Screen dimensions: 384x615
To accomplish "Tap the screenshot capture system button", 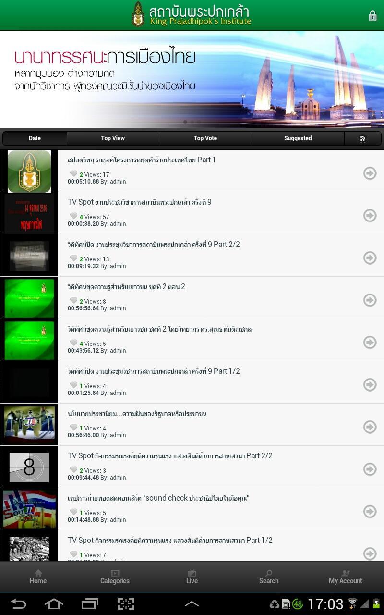I will [x=126, y=604].
